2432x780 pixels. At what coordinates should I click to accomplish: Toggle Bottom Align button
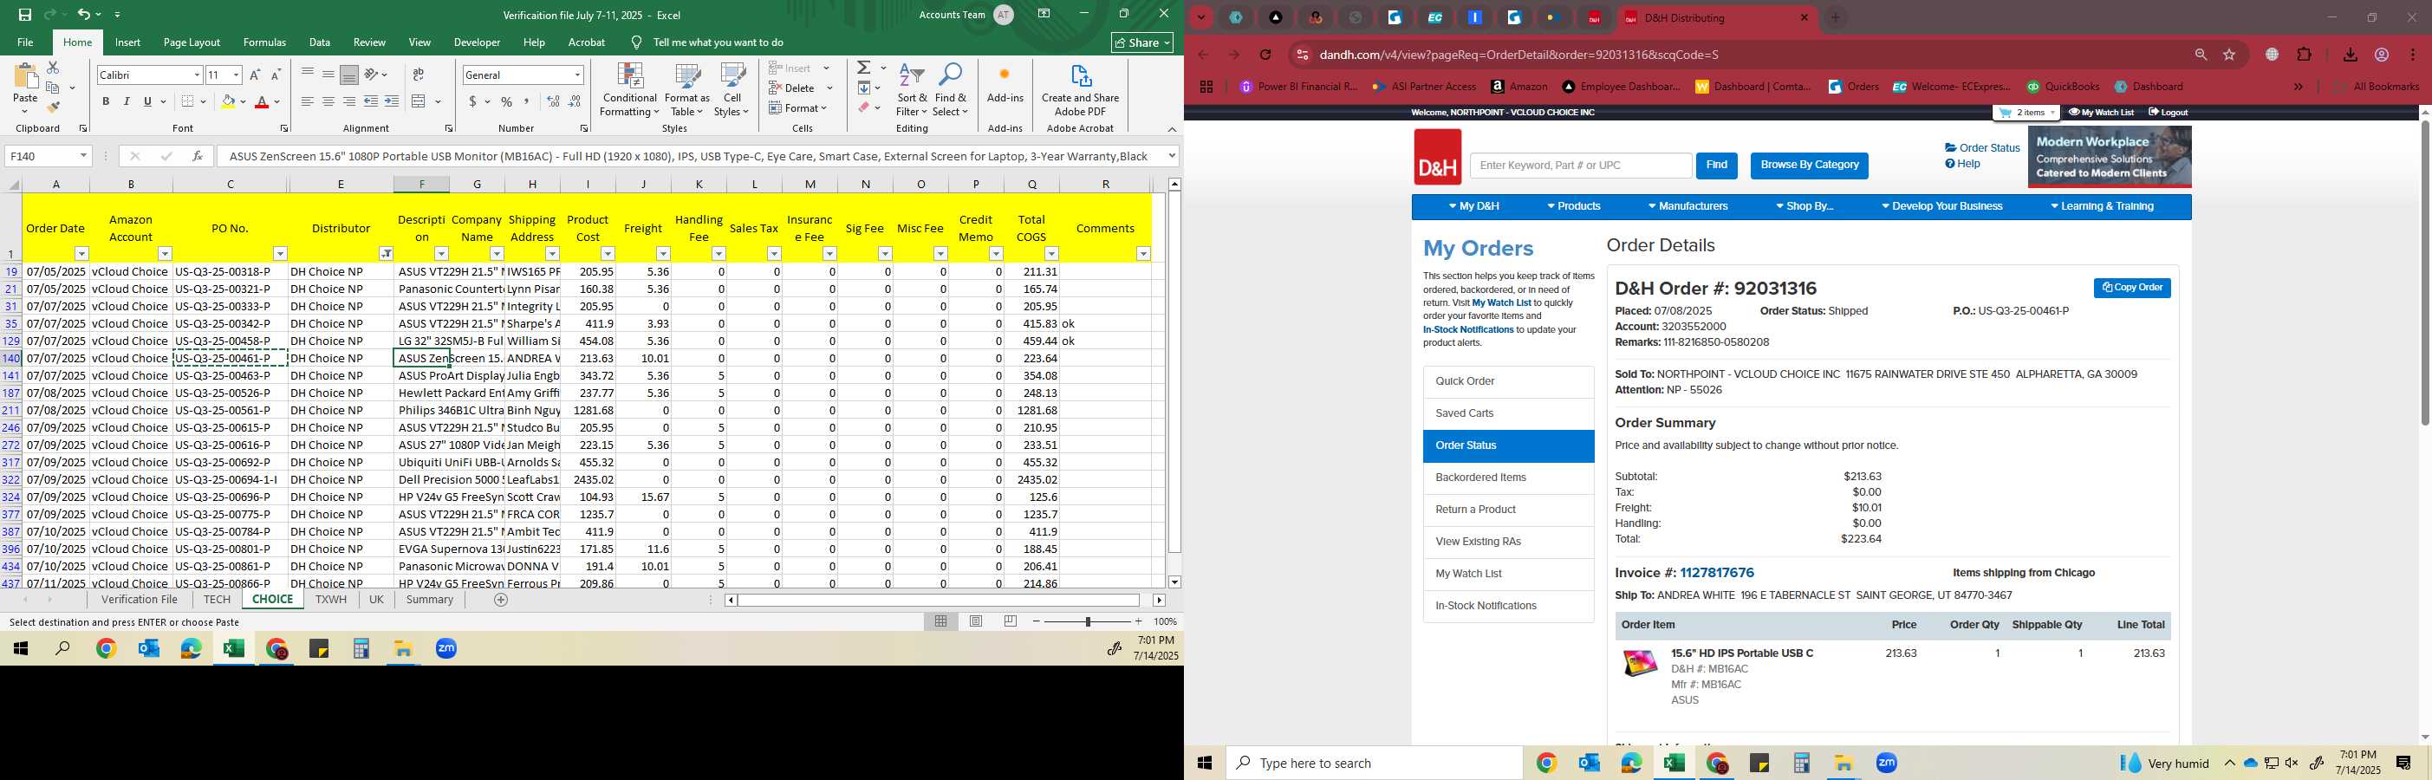[x=349, y=75]
